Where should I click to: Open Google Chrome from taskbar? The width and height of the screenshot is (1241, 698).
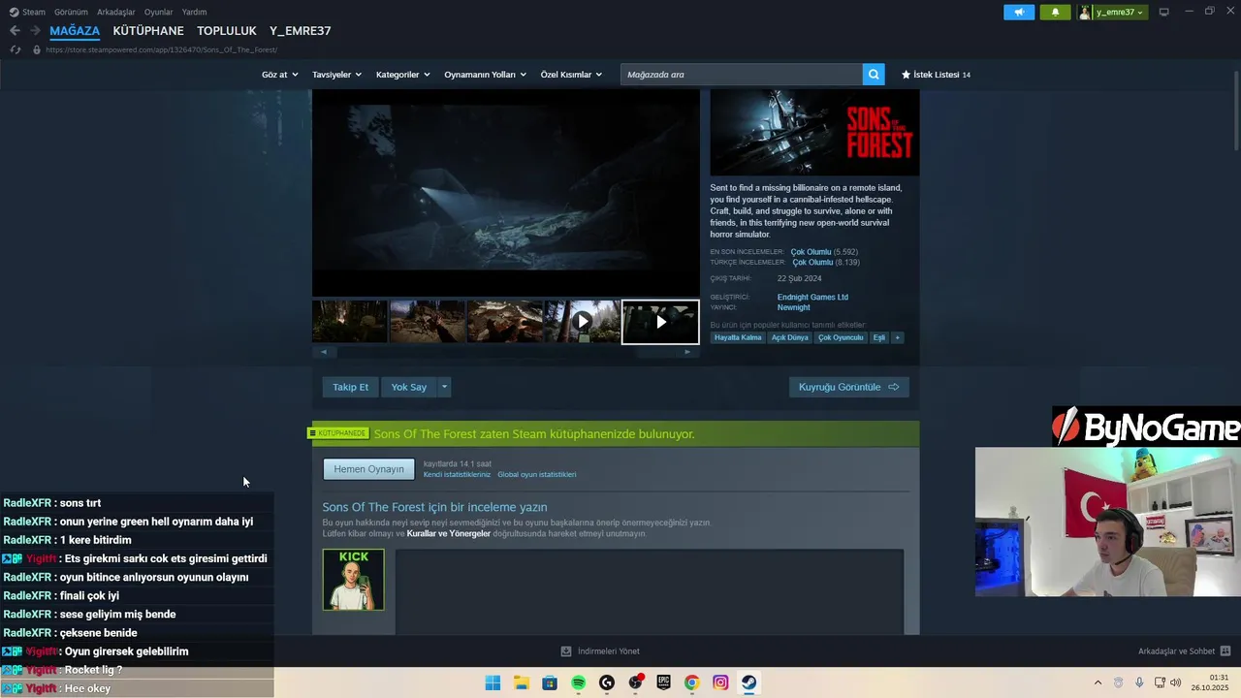click(x=691, y=682)
